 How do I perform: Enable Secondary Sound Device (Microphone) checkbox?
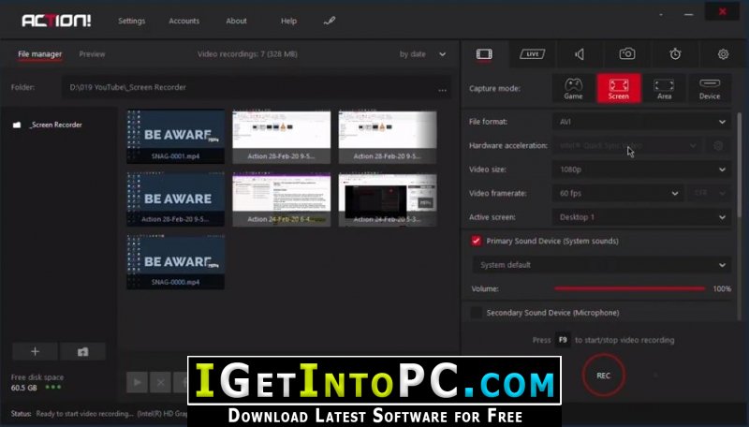(x=476, y=313)
